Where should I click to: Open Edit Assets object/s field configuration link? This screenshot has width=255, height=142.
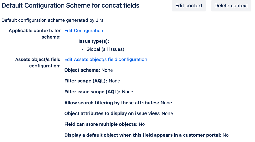[105, 59]
